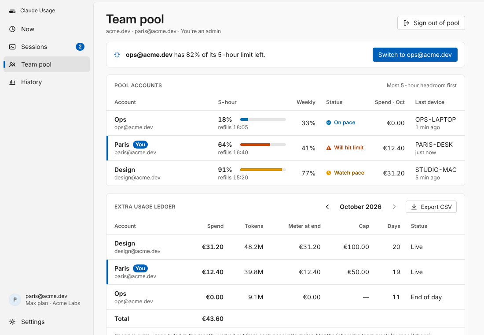
Task: Click the OPS-LAPTOP device name
Action: point(436,119)
